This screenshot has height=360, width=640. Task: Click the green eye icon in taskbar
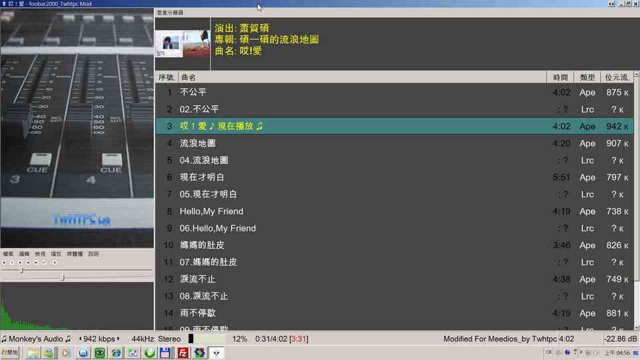[x=99, y=353]
